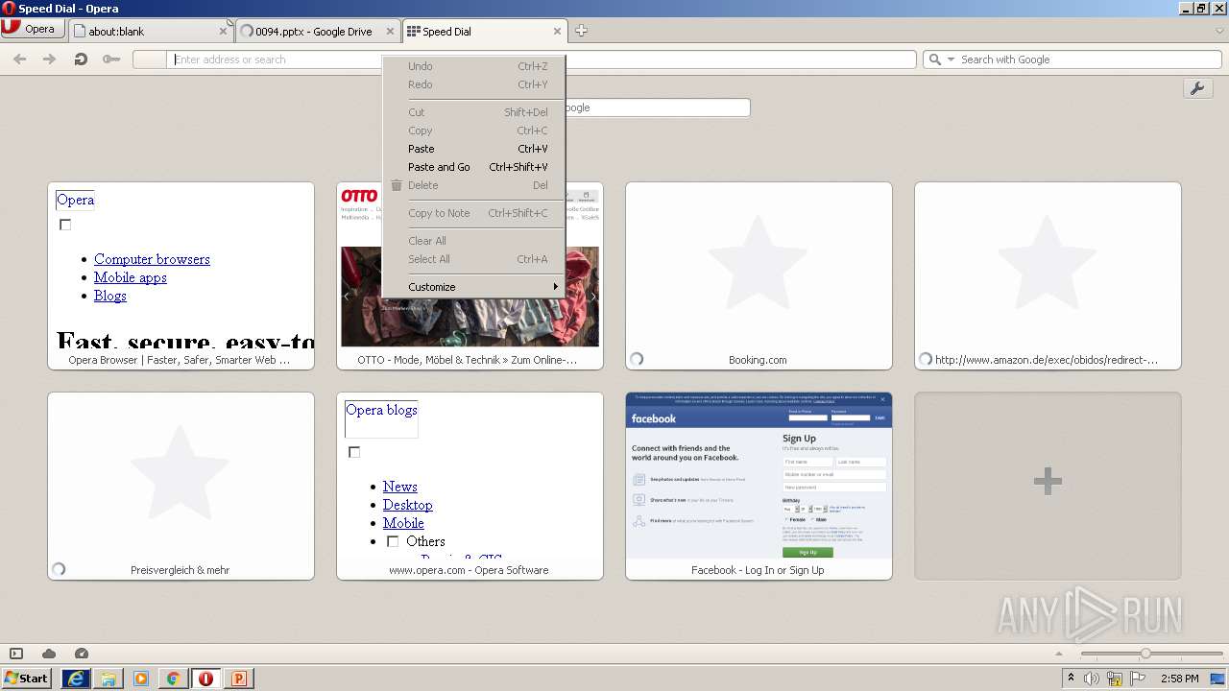Adjust the zoom slider handle

[1145, 654]
